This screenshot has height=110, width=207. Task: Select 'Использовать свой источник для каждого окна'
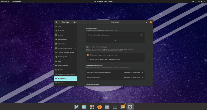[x=115, y=59]
